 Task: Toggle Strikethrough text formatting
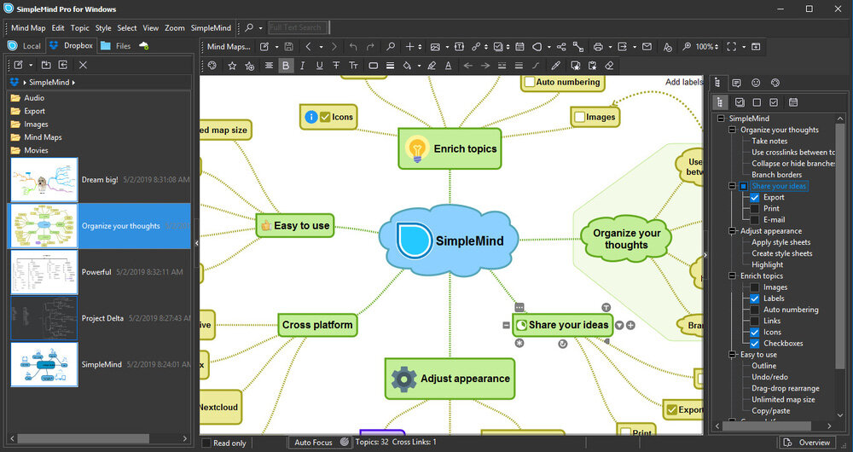[x=336, y=66]
